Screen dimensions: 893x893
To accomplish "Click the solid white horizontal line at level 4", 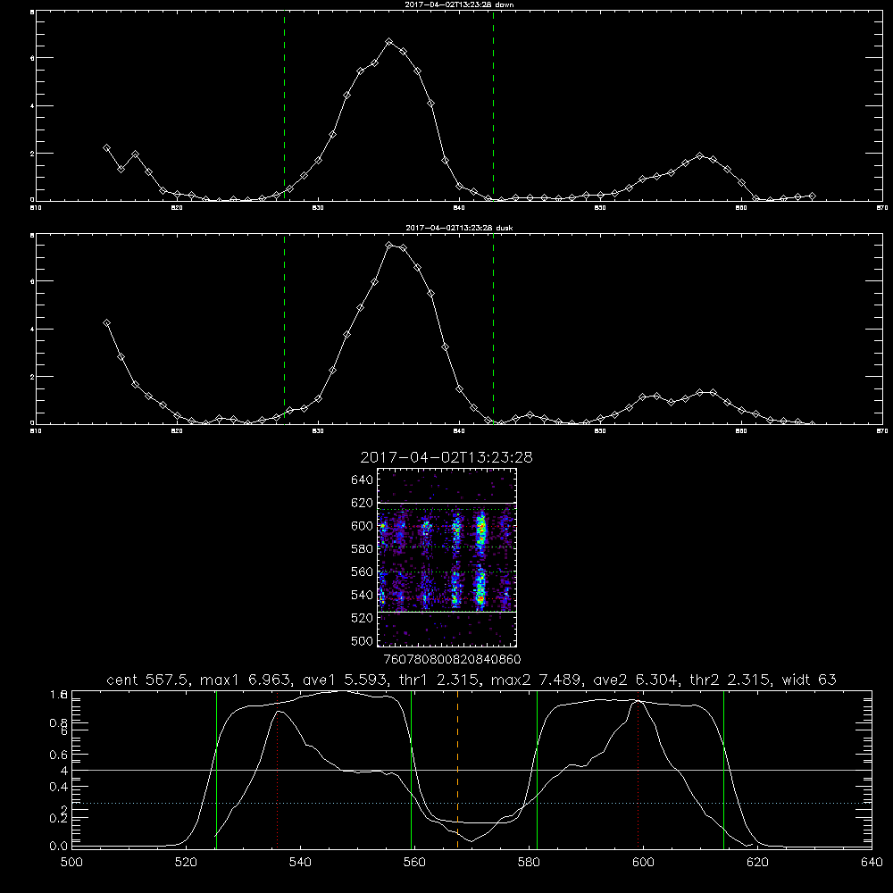I will [472, 770].
